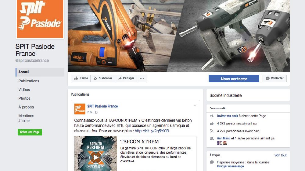Screen dimensions: 305x171
Task: Click Voir tout in À Propos
Action: (280, 155)
